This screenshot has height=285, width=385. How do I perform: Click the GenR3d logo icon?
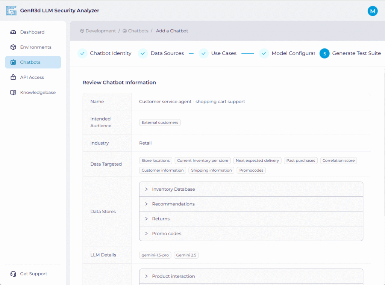pos(11,11)
